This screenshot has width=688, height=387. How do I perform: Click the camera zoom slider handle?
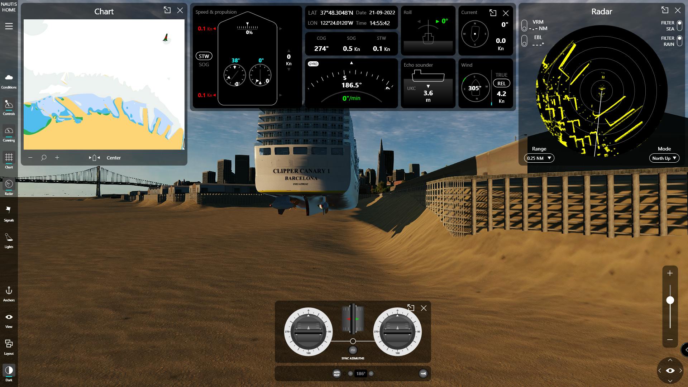(670, 300)
